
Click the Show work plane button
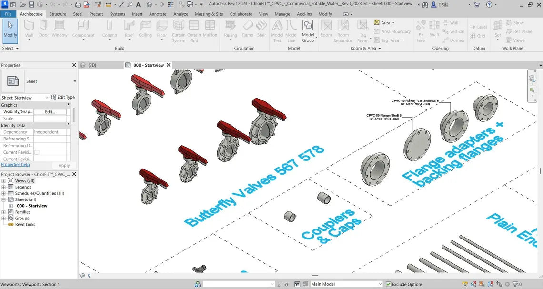tap(514, 22)
